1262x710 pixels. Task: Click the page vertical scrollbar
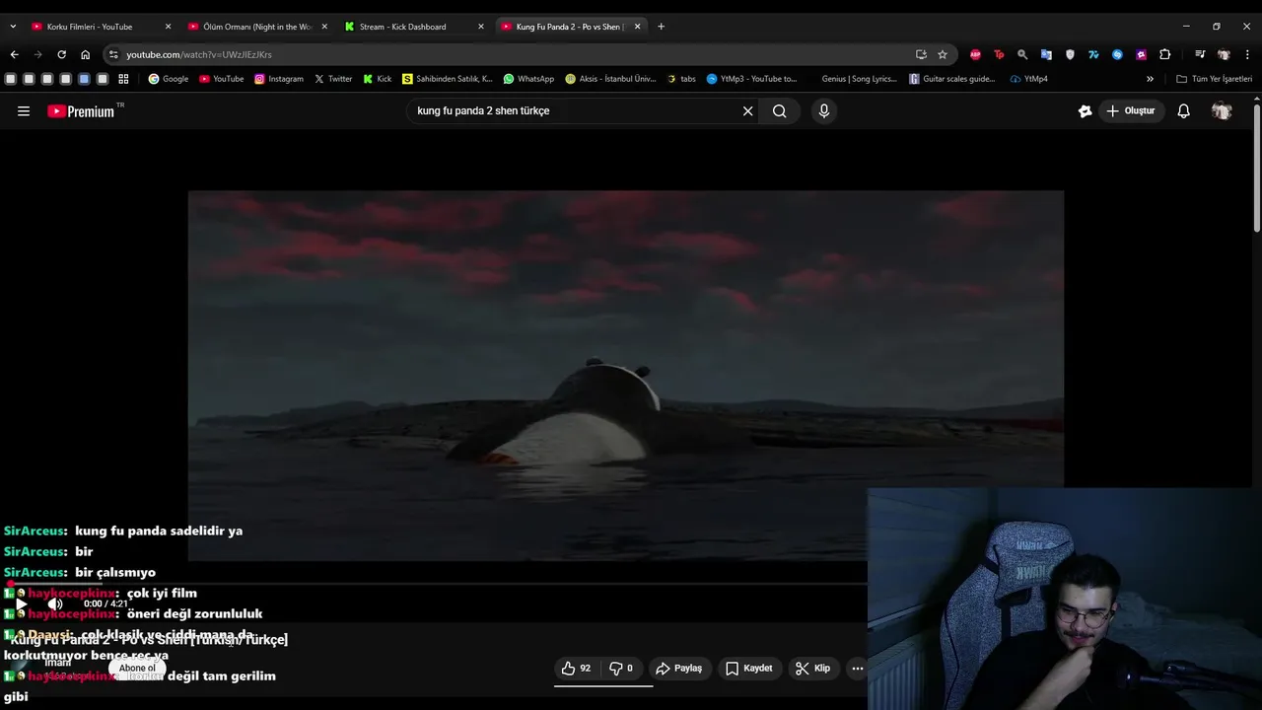pyautogui.click(x=1256, y=168)
